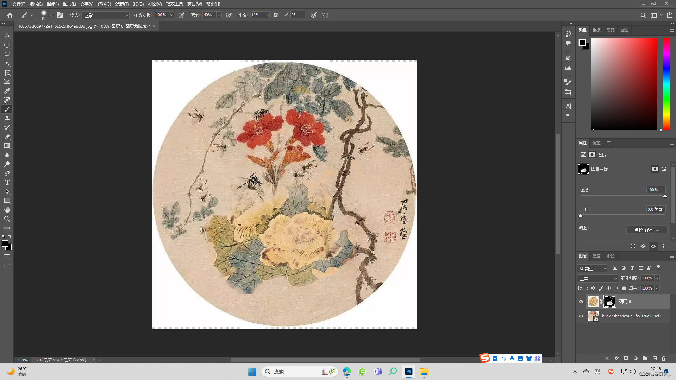The height and width of the screenshot is (380, 676).
Task: Delete layer with Layers panel trash icon
Action: point(664,359)
